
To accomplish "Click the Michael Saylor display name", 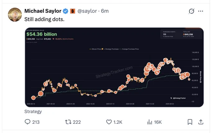I will [43, 11].
